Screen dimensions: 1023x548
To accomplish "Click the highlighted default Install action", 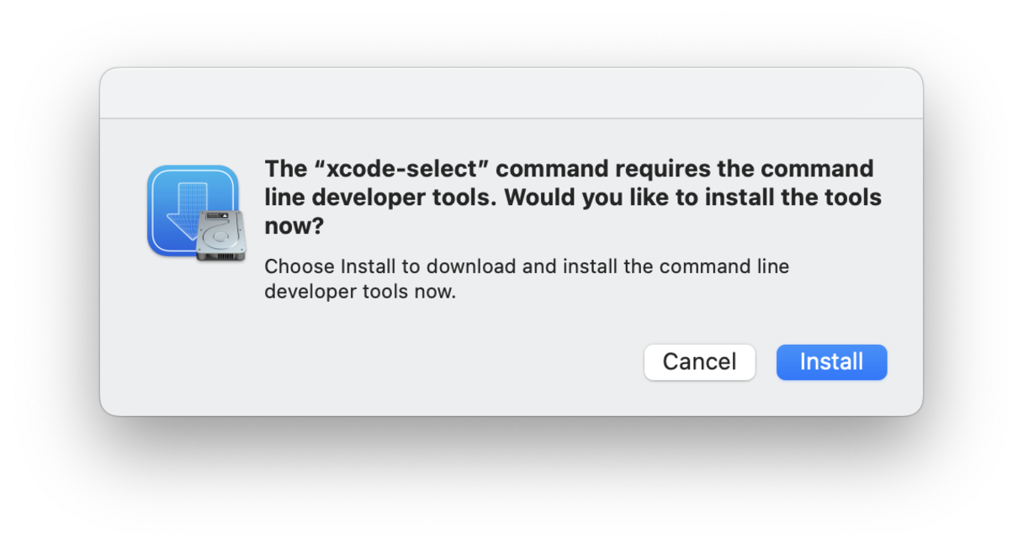I will point(831,362).
